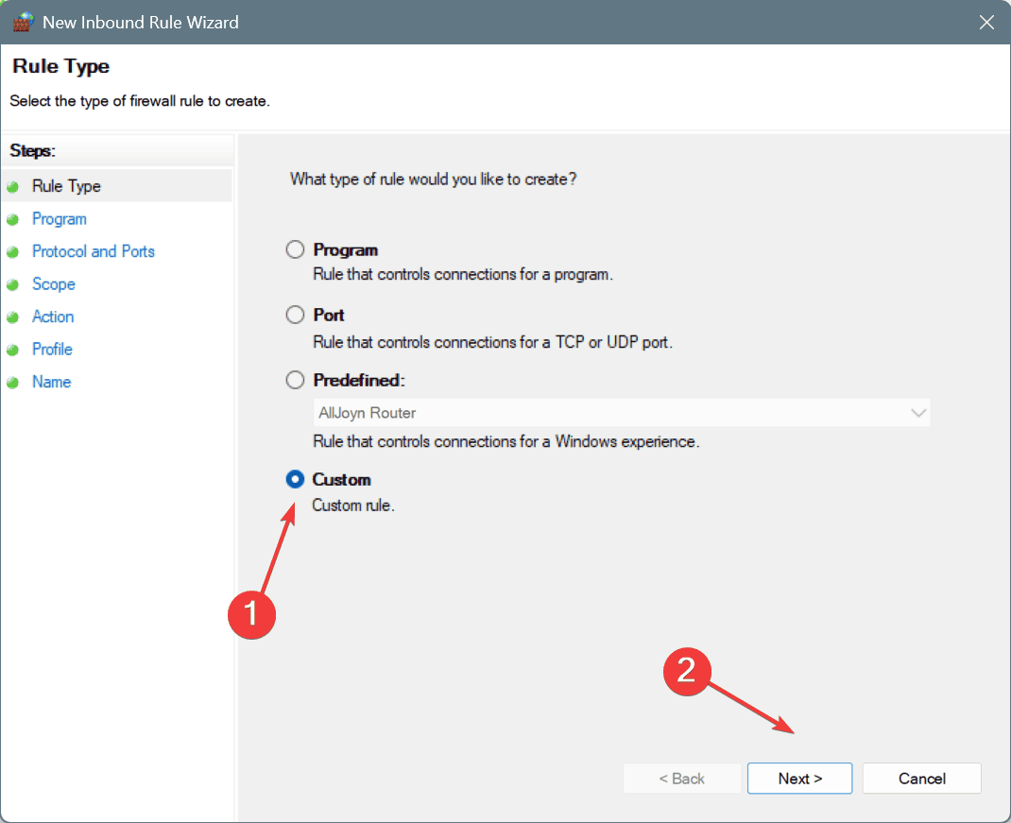Go to the Program step
1011x823 pixels.
[x=60, y=219]
